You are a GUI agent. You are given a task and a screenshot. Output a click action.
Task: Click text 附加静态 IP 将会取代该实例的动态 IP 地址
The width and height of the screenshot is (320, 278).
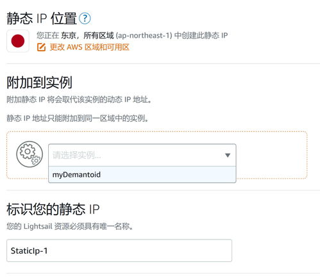79,99
